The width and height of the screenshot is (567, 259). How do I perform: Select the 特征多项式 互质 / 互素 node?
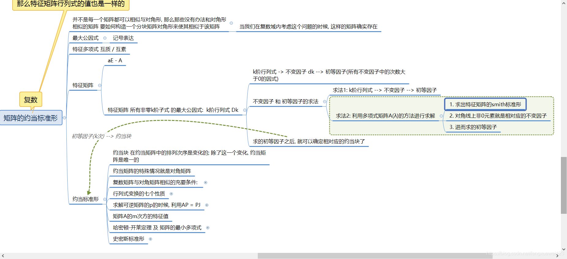[x=99, y=49]
